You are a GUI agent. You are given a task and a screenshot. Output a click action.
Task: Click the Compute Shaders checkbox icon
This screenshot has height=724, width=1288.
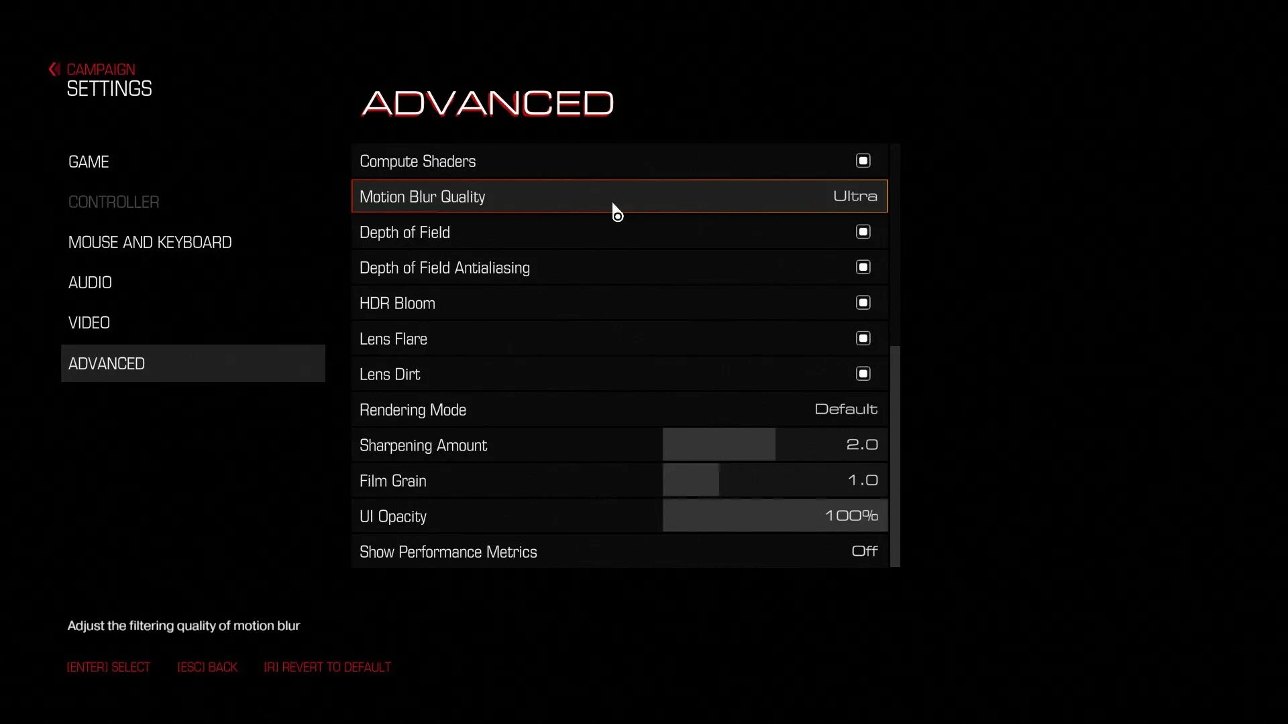coord(863,160)
